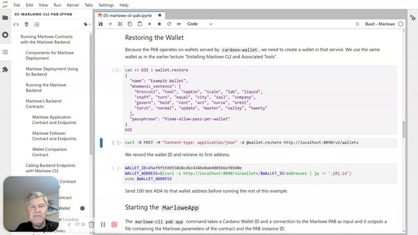
Task: Open the Running Terminals and Kernels icon
Action: coord(5,35)
